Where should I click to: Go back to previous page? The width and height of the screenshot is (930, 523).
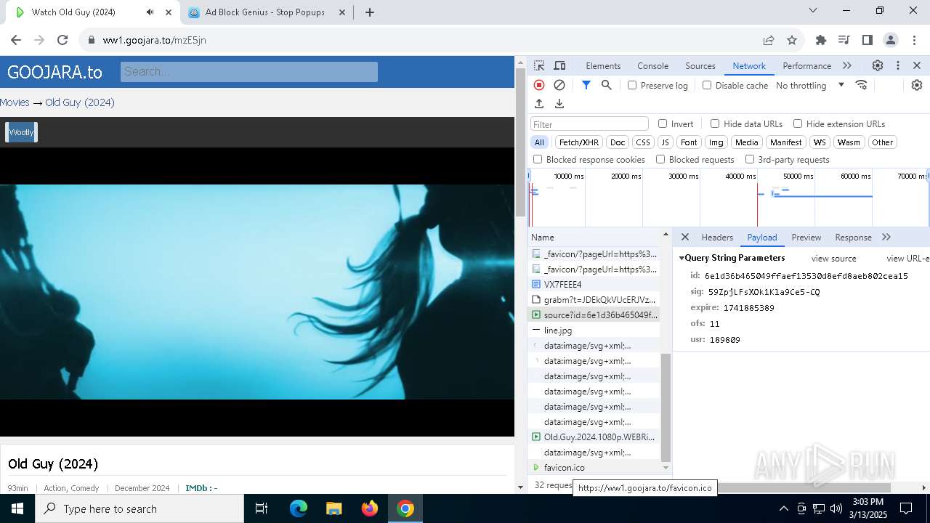(16, 40)
